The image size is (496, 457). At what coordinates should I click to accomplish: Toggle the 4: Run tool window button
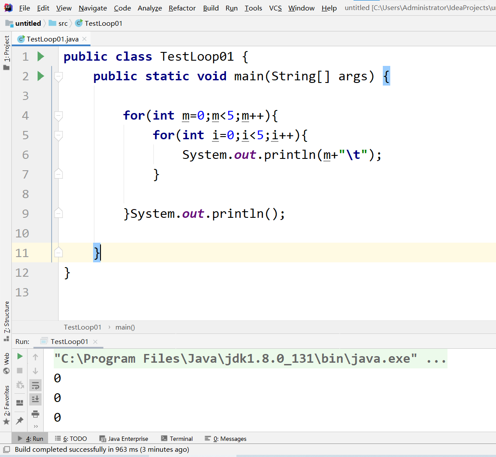[x=30, y=438]
